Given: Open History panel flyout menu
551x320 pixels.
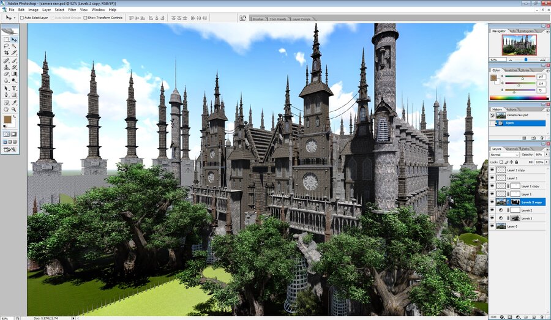Looking at the screenshot, I should 548,110.
